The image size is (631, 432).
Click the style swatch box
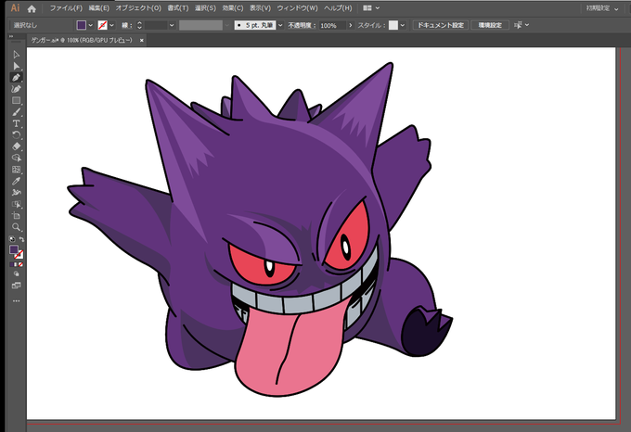tap(393, 25)
